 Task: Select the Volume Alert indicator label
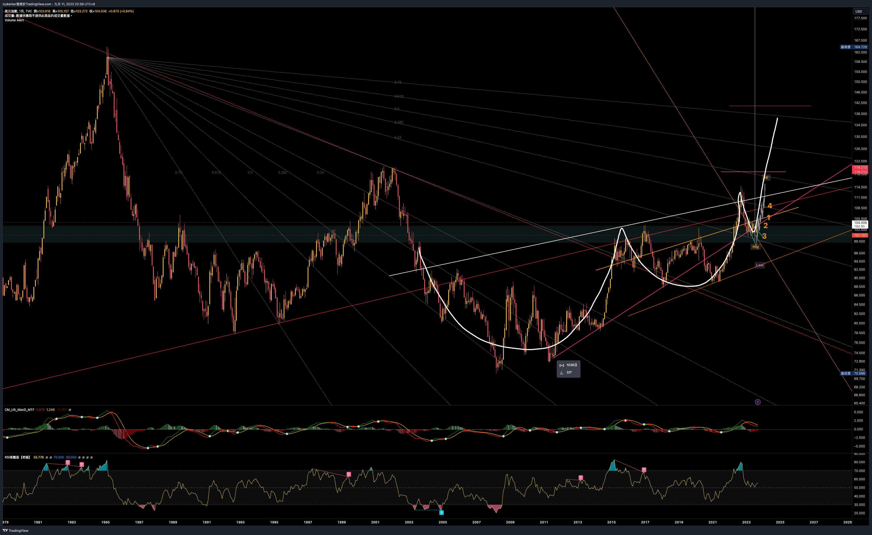click(x=14, y=20)
